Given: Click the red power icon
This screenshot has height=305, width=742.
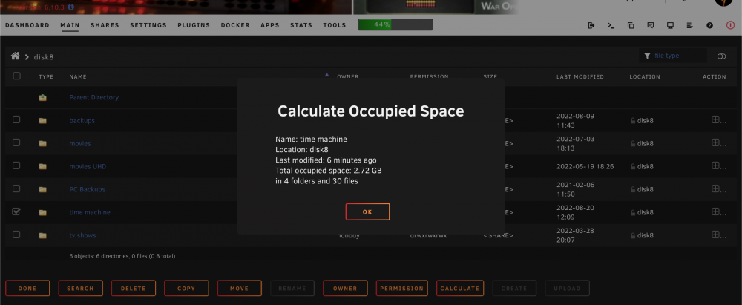Looking at the screenshot, I should [731, 25].
